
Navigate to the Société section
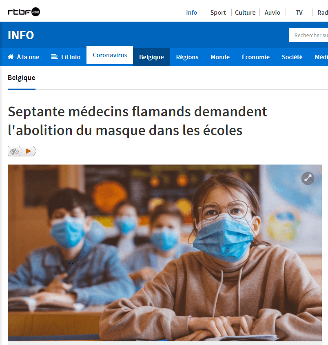(292, 57)
